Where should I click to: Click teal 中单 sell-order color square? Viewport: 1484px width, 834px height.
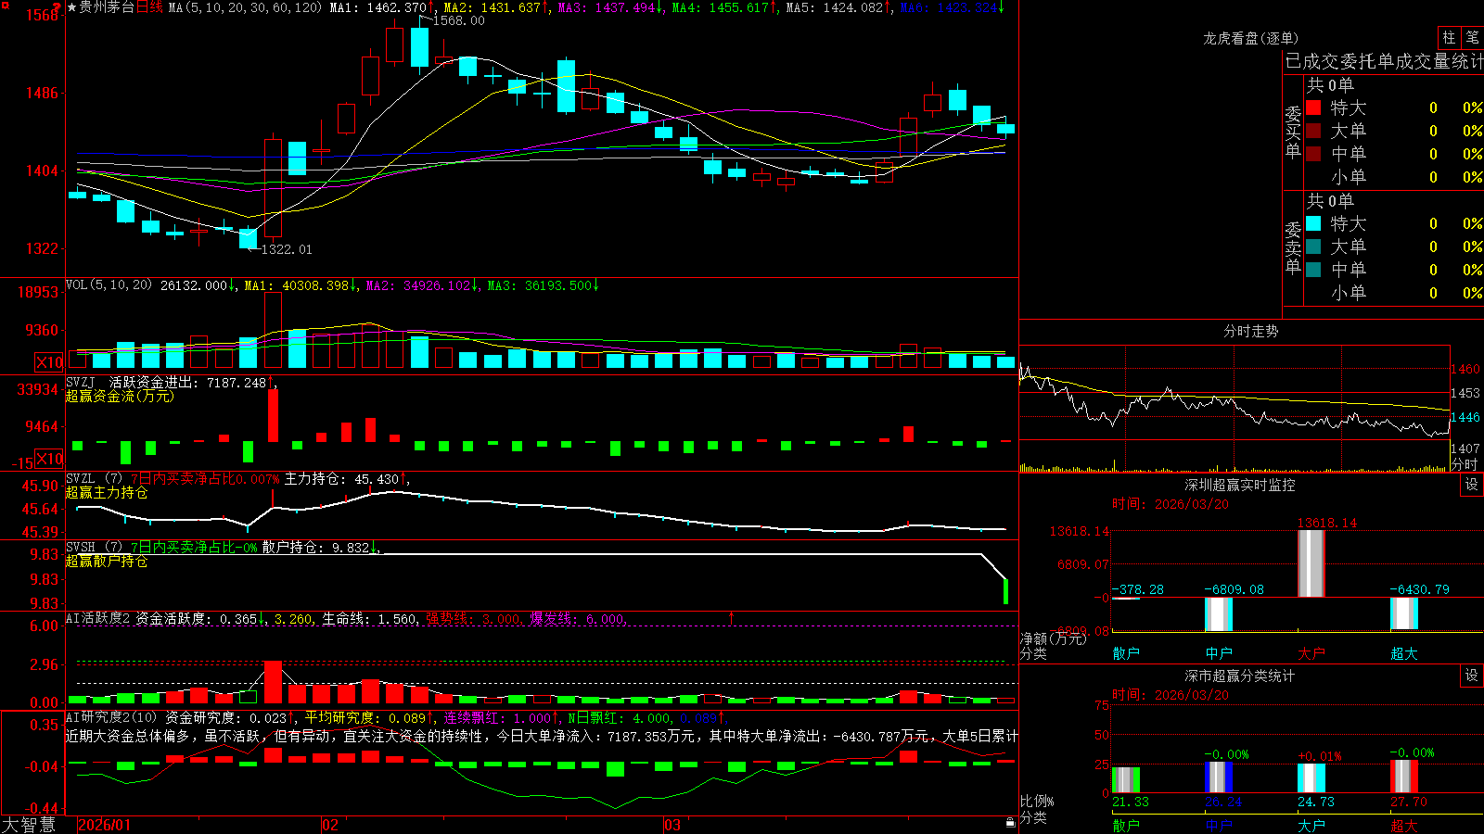[1313, 270]
